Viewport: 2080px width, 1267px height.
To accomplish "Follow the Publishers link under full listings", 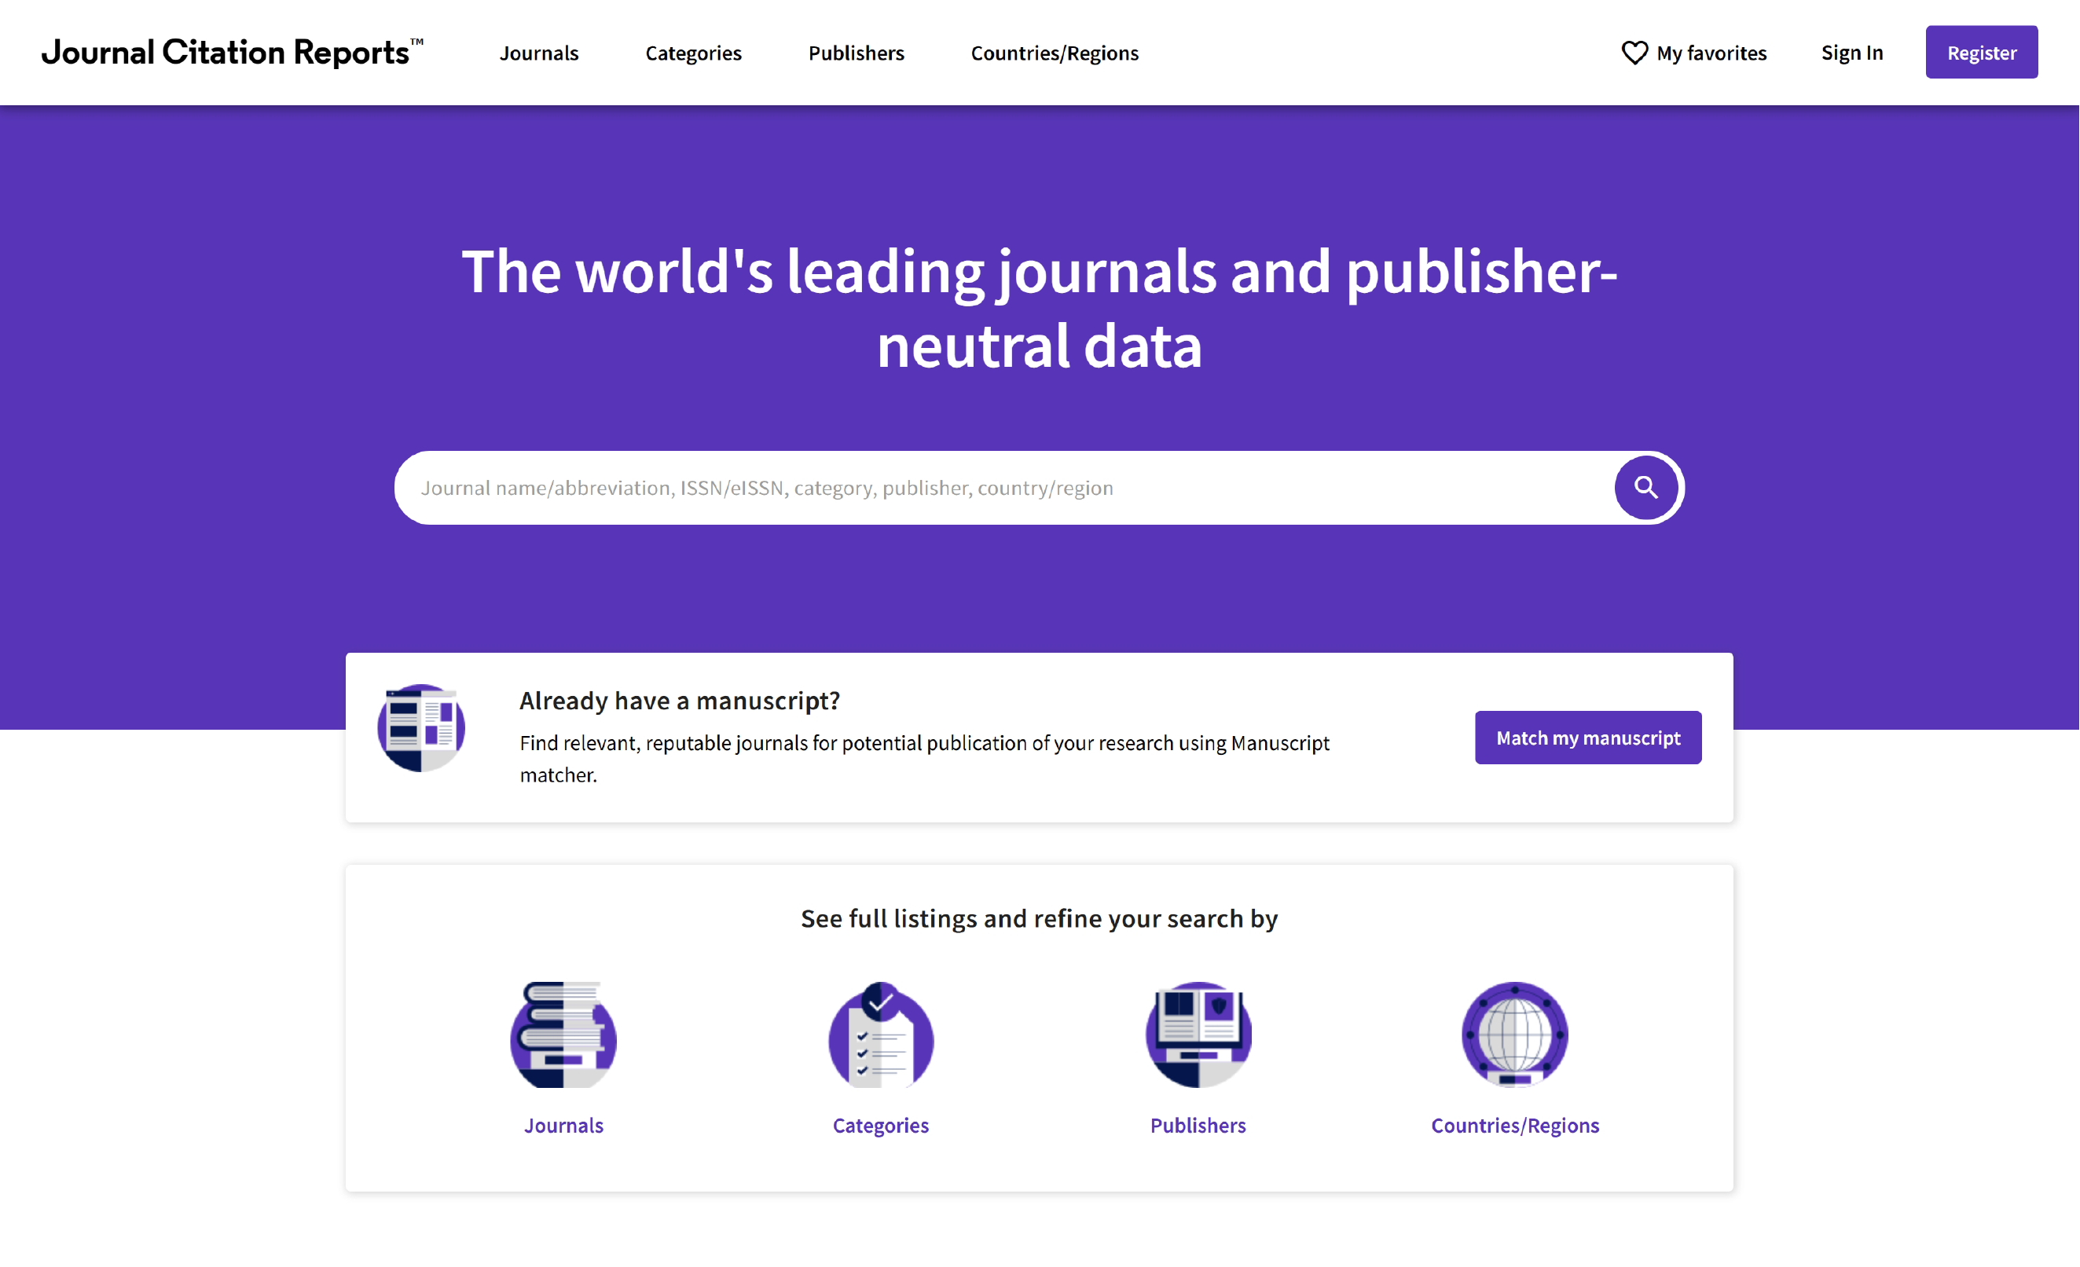I will 1198,1125.
